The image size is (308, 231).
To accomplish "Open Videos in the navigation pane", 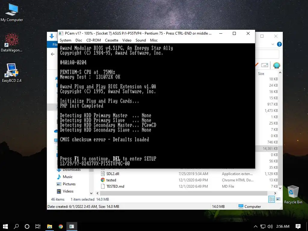I will point(68,191).
